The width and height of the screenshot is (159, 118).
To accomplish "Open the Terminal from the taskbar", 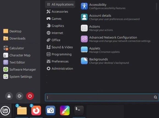I will [79, 111].
